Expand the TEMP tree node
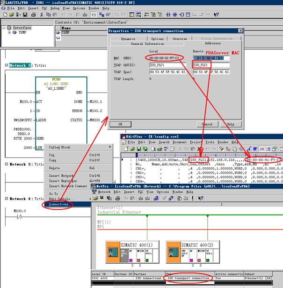The height and width of the screenshot is (288, 283). [x=10, y=33]
